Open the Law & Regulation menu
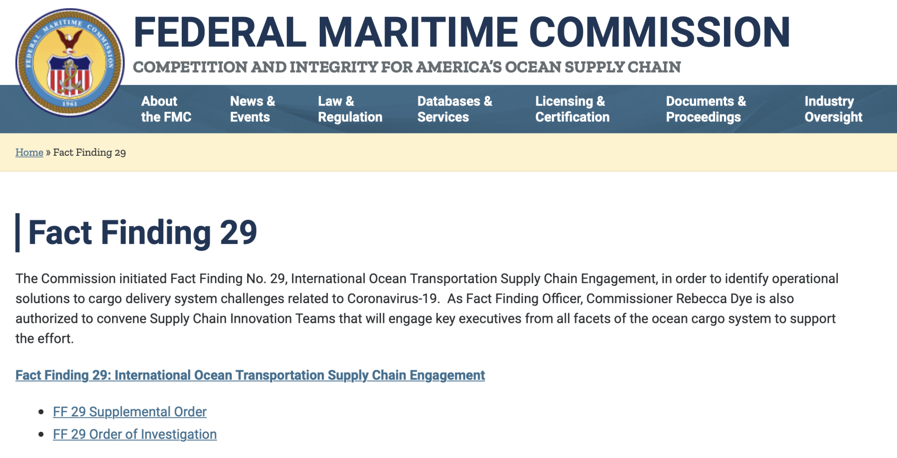The width and height of the screenshot is (897, 458). click(350, 109)
